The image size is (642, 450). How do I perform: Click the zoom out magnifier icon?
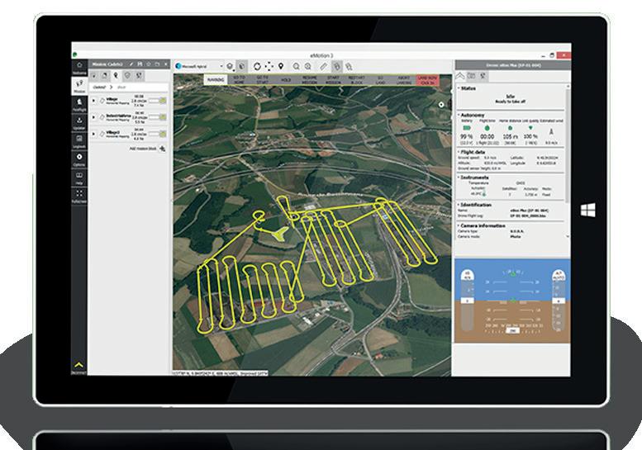(296, 66)
